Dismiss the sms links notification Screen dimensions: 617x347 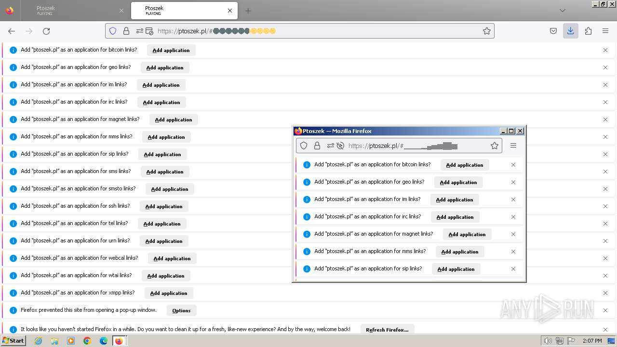pos(605,172)
